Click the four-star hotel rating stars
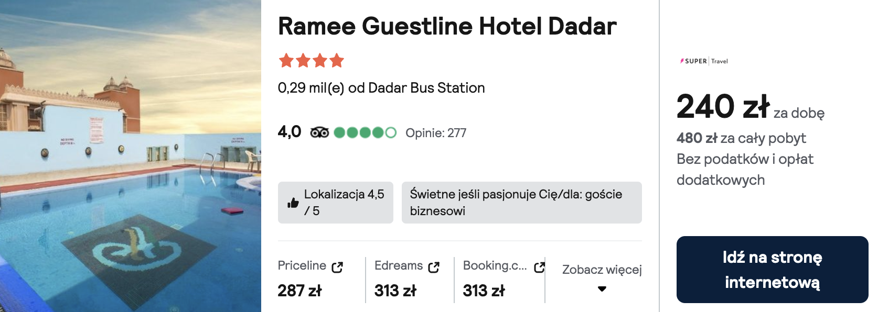Screen dimensions: 878x312 click(x=312, y=61)
